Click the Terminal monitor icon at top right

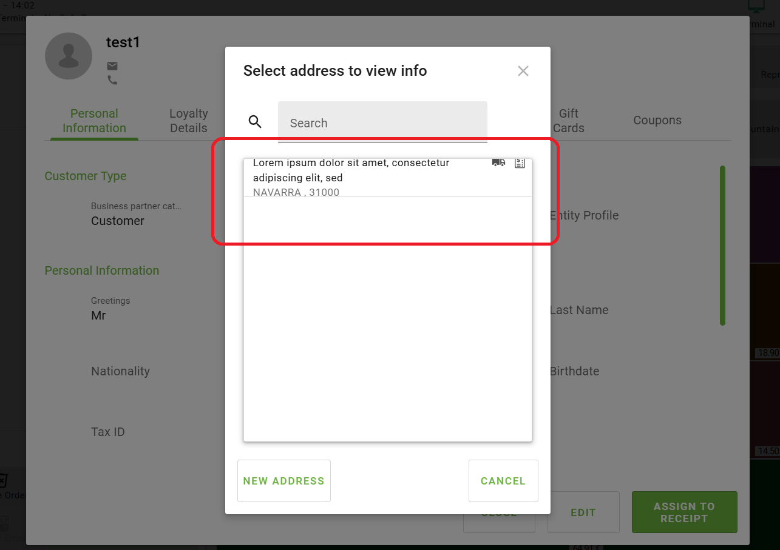[756, 7]
